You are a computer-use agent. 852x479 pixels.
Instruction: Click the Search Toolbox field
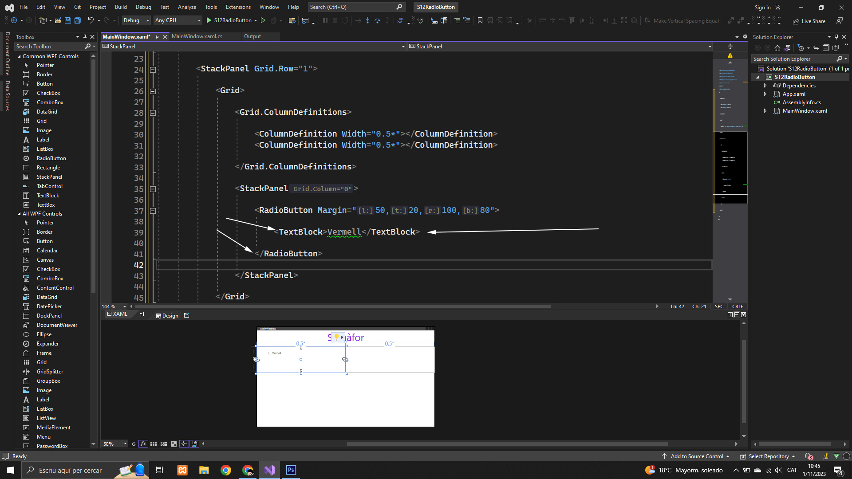49,47
